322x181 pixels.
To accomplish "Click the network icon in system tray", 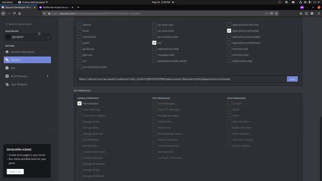I will point(300,2).
